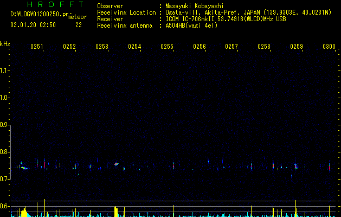This screenshot has width=341, height=217.
Task: Click the meteor echo at the 0255 tick
Action: pos(173,165)
